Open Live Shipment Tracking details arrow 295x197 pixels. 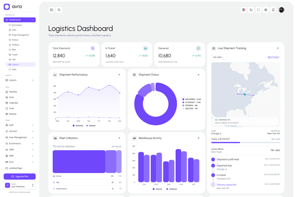pyautogui.click(x=277, y=48)
